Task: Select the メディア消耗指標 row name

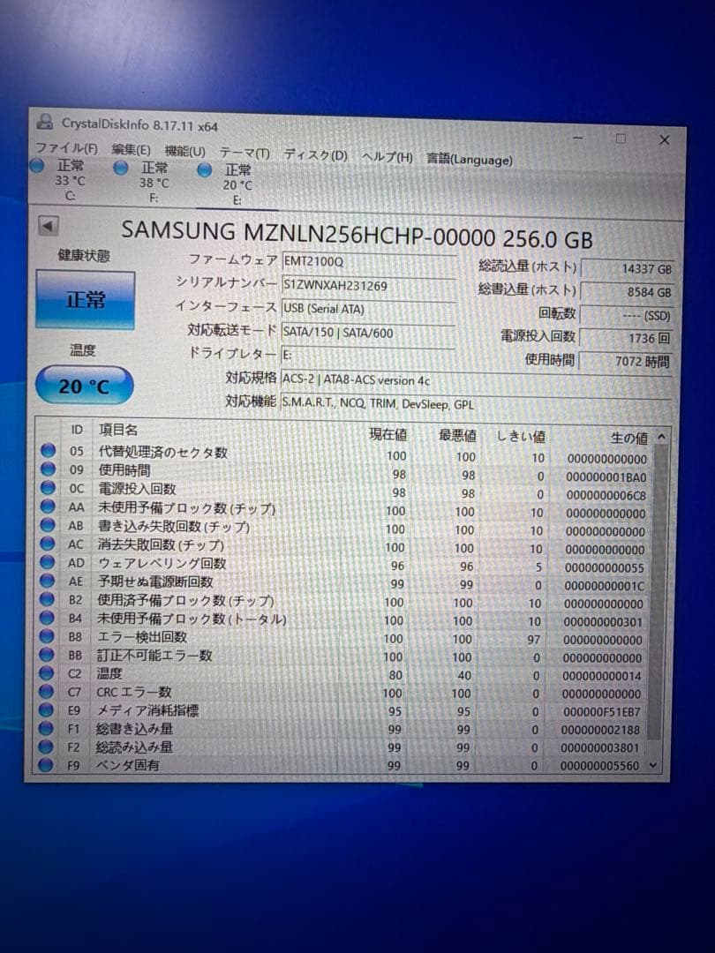Action: 147,710
